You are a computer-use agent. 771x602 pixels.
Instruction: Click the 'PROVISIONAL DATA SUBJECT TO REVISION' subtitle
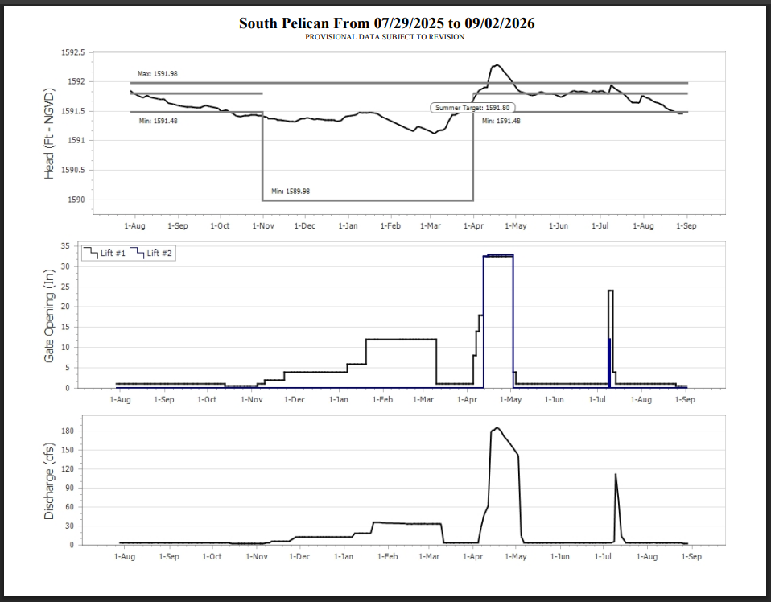tap(385, 37)
